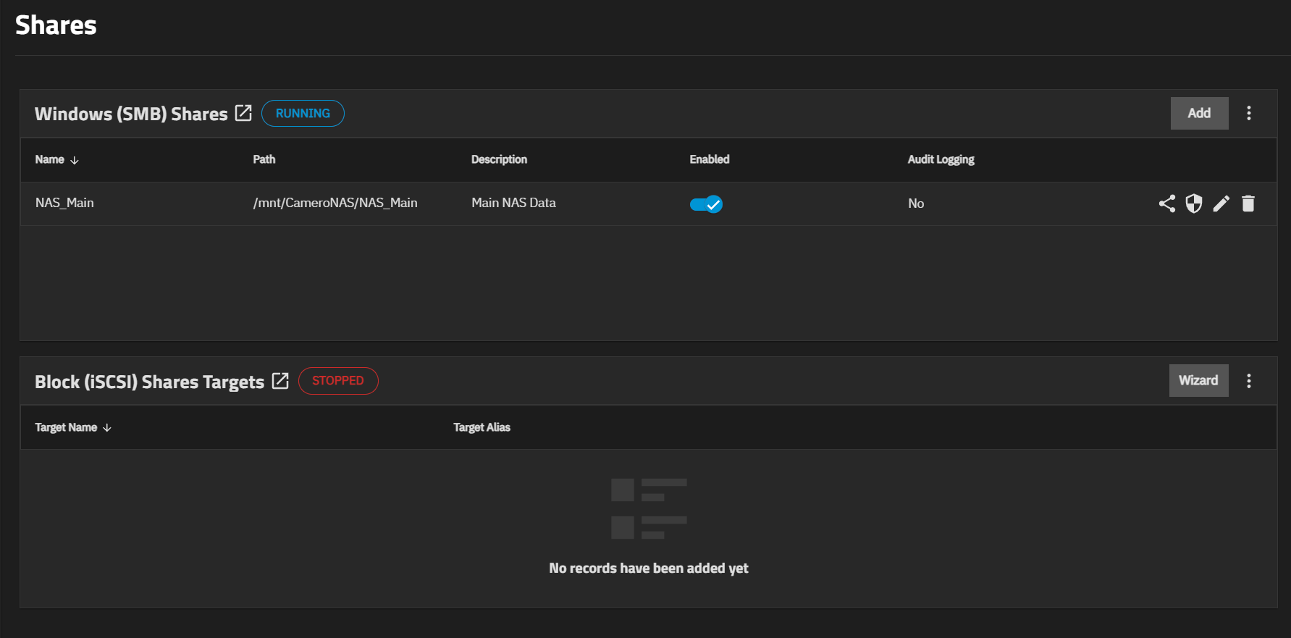Viewport: 1291px width, 638px height.
Task: Open the iSCSI three-dot options menu
Action: [x=1248, y=381]
